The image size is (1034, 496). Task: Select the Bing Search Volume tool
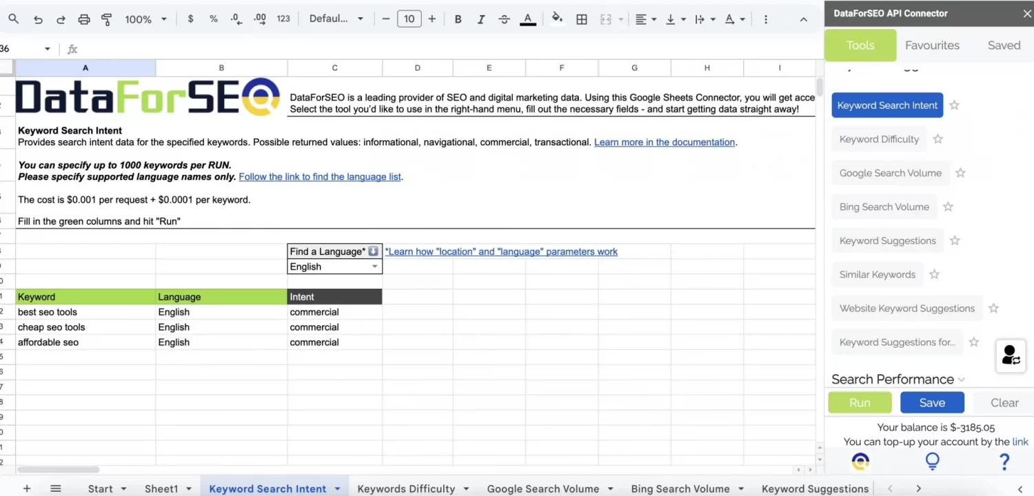point(884,207)
